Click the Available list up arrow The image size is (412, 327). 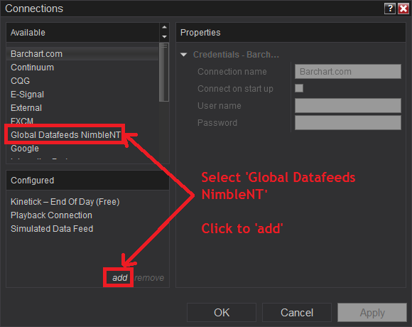point(165,27)
